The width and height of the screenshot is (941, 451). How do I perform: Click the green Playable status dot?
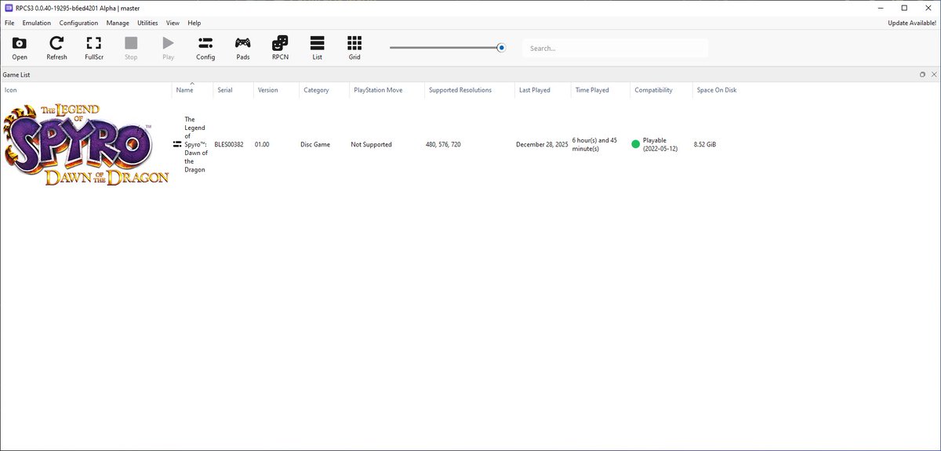(636, 144)
